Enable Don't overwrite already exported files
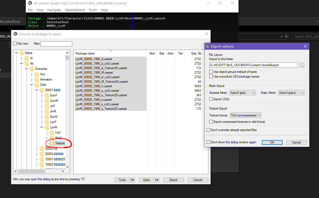This screenshot has width=319, height=198. (208, 130)
